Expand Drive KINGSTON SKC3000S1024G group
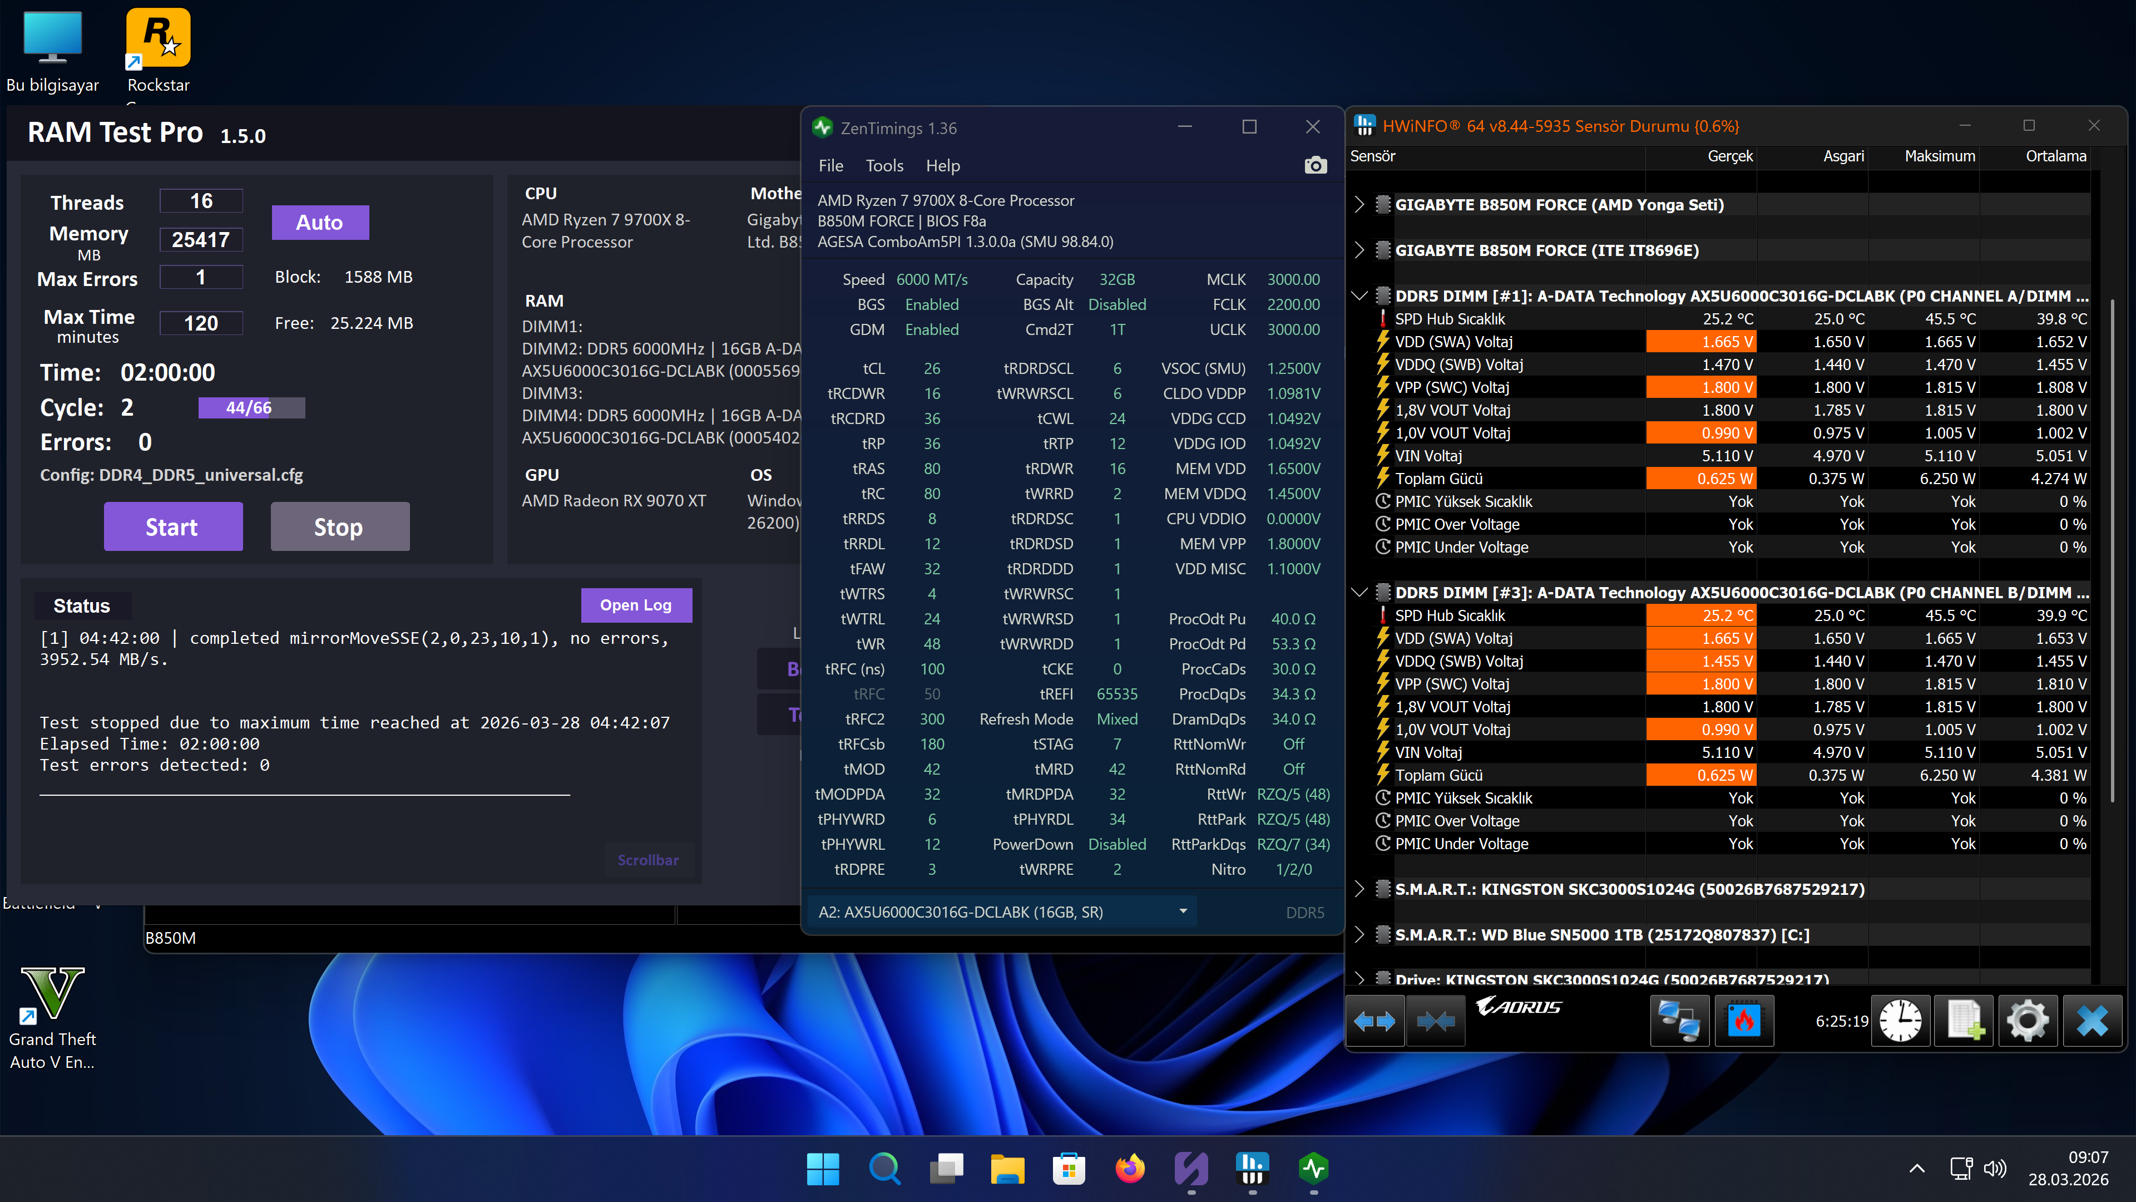Screen dimensions: 2136x1202 1359,979
